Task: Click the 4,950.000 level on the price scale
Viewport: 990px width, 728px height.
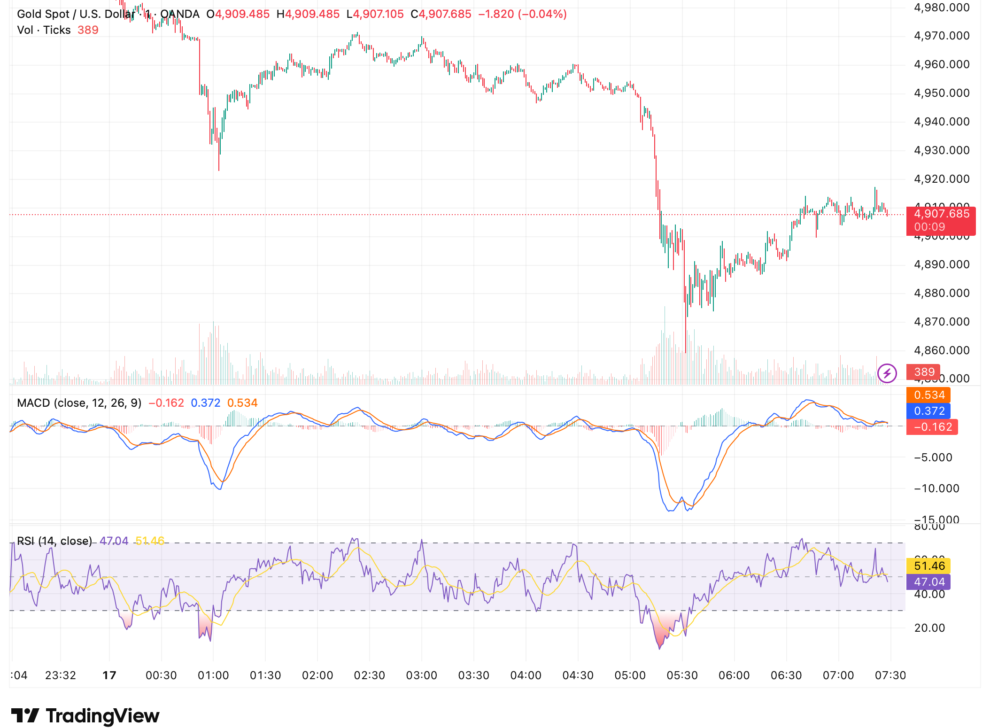Action: pyautogui.click(x=941, y=93)
